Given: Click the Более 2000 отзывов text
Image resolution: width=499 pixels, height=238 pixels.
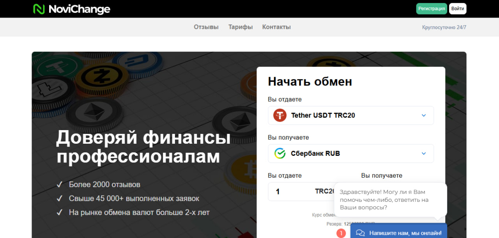Looking at the screenshot, I should tap(104, 185).
